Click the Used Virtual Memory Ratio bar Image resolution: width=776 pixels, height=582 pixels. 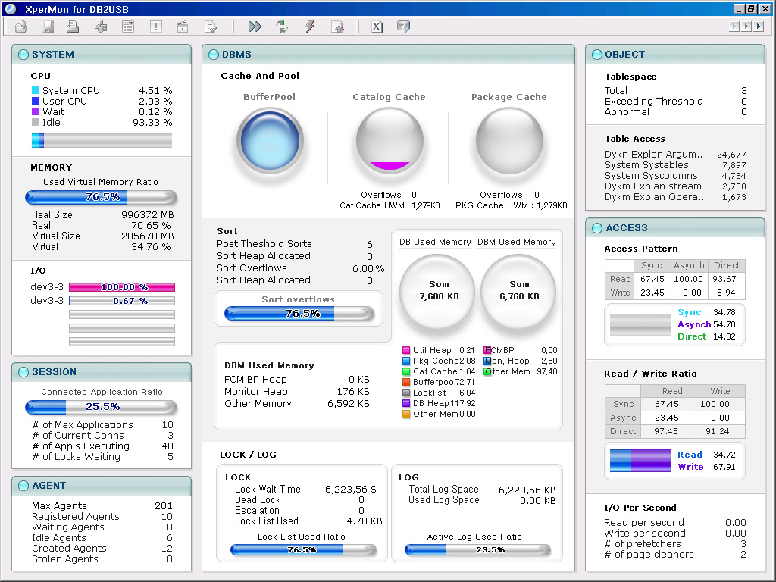click(102, 198)
